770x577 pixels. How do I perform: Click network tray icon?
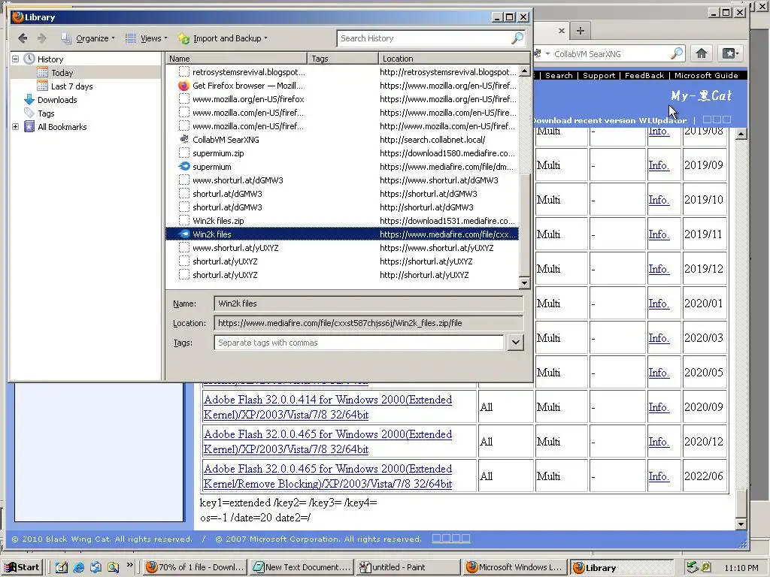point(693,567)
